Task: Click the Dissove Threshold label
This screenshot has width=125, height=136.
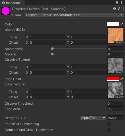Action: tap(19, 104)
